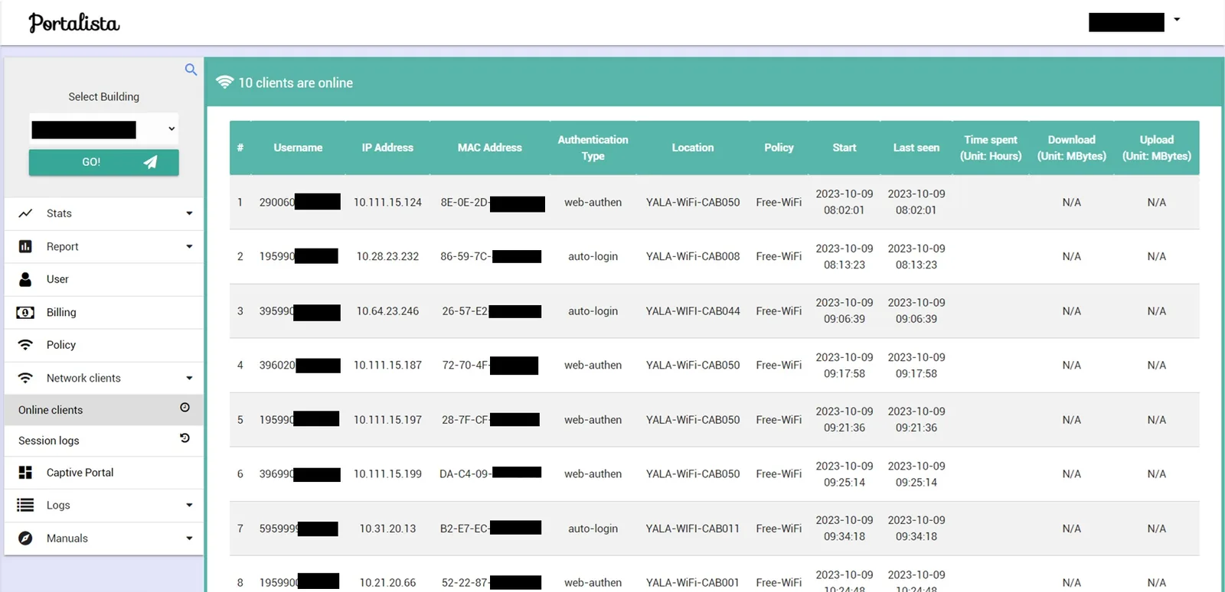Click IP address 10.64.23.246
Screen dimensions: 1225x592
[387, 311]
